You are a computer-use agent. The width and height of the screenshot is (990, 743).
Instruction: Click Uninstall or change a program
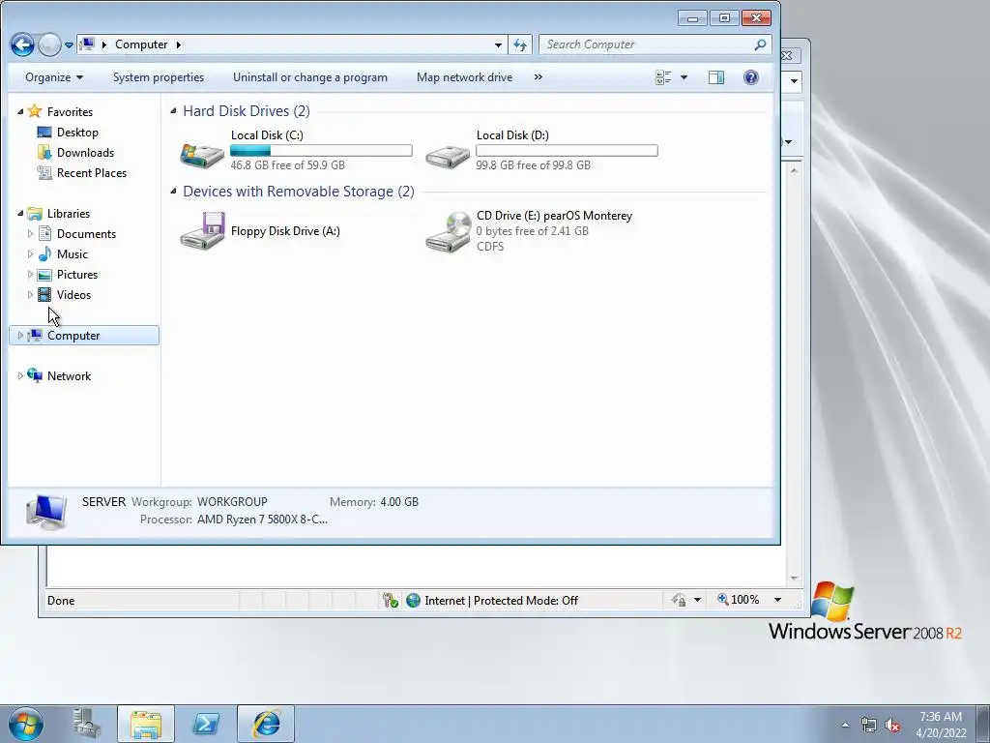point(310,77)
